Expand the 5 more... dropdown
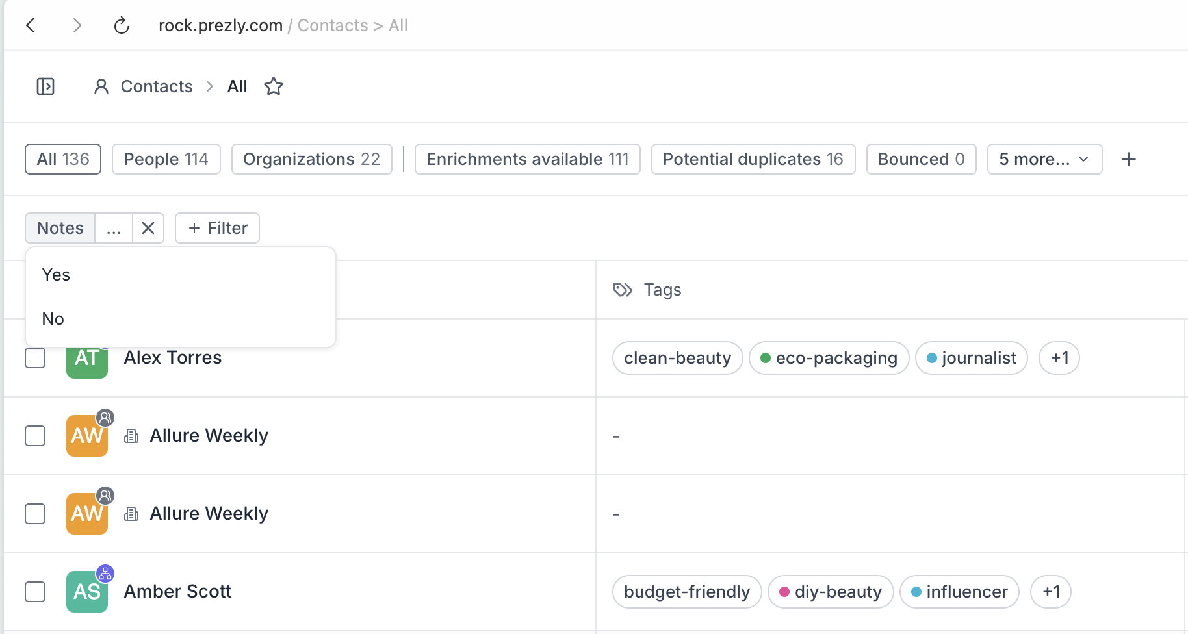This screenshot has width=1188, height=634. [x=1044, y=159]
